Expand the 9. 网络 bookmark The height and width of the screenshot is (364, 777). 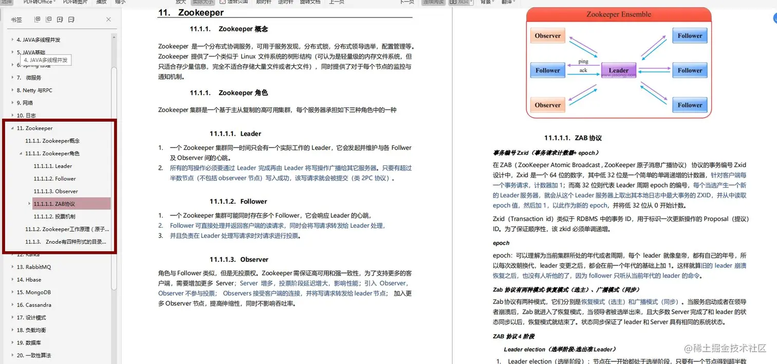point(12,103)
